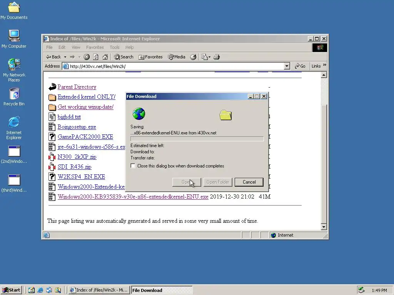Click Show Desktop quick launch icon

(x=32, y=290)
